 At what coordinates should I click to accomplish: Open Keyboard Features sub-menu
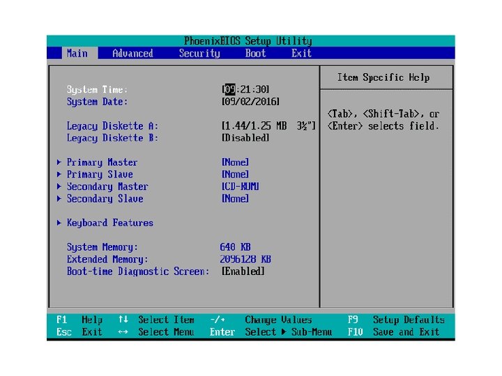click(110, 224)
